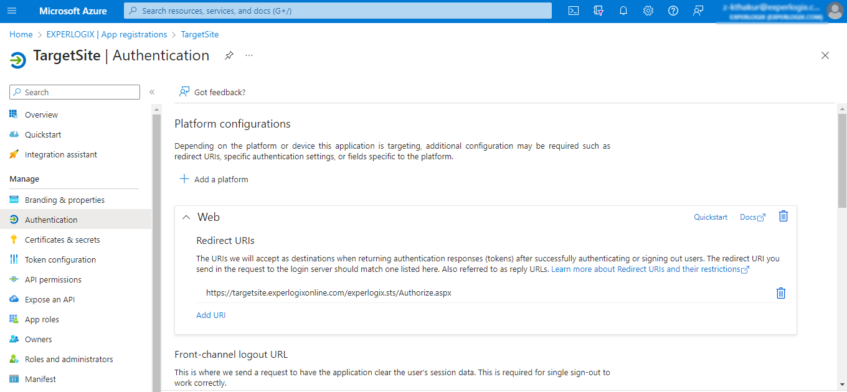Open the Web section Quickstart link
Image resolution: width=847 pixels, height=392 pixels.
[711, 217]
